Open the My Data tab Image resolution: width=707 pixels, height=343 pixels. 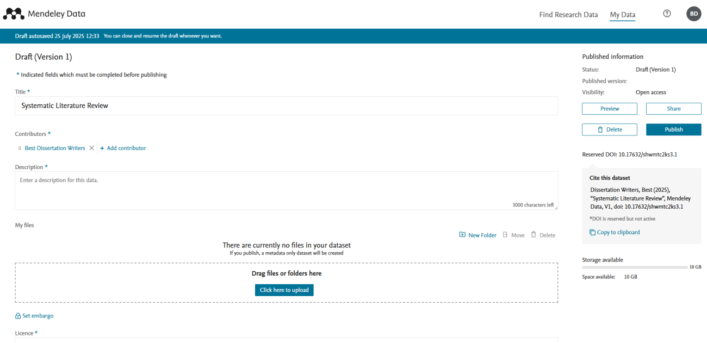(622, 15)
